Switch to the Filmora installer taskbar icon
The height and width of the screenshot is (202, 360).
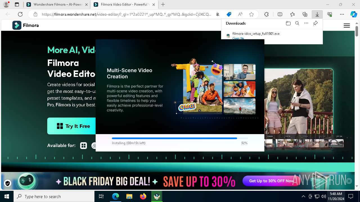(x=157, y=196)
